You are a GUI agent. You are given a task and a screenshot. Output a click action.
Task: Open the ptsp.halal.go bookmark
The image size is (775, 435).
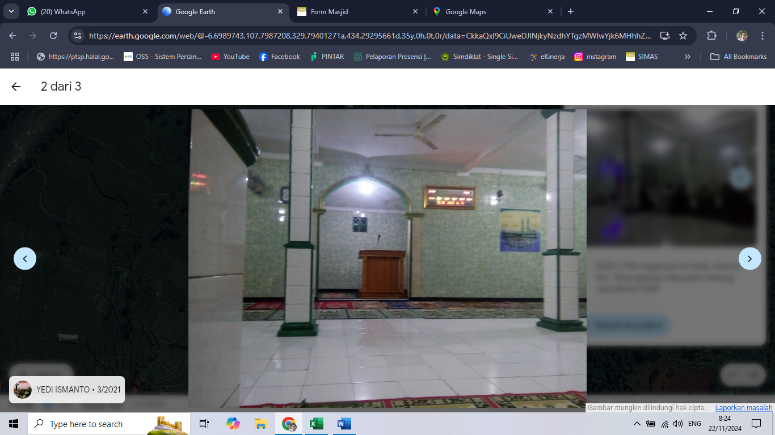pyautogui.click(x=75, y=57)
